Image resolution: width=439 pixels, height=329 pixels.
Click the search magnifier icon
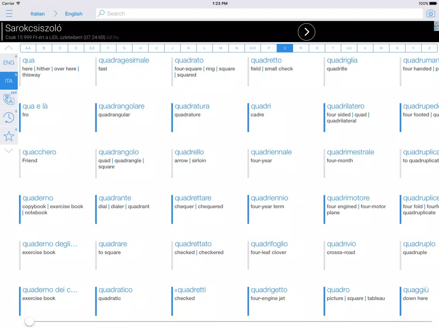click(x=101, y=14)
